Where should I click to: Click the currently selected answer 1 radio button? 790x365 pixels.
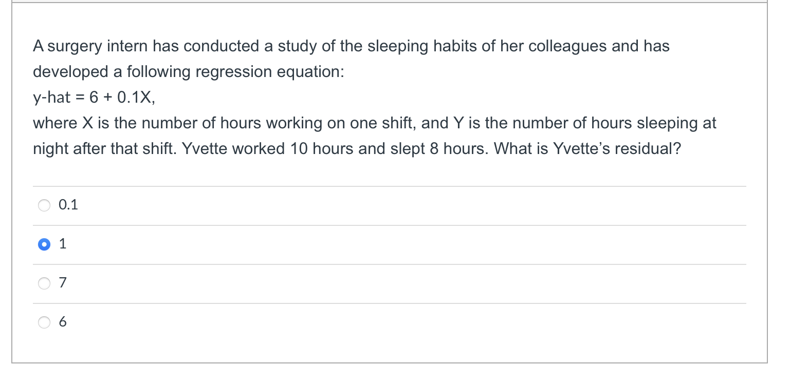pos(44,244)
